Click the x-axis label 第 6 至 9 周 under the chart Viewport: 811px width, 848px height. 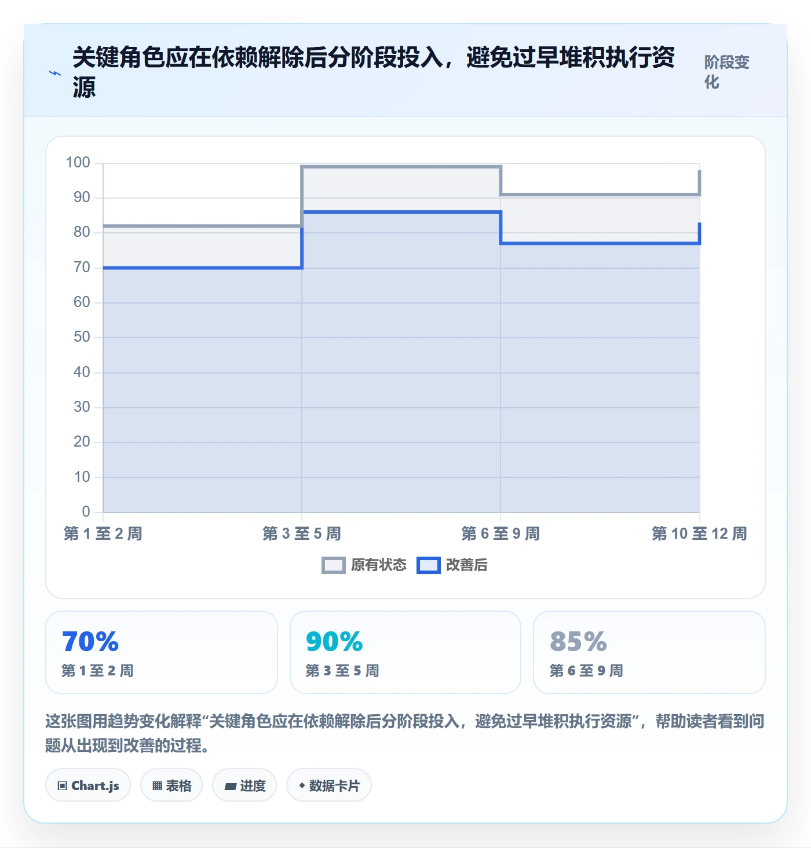[x=501, y=533]
